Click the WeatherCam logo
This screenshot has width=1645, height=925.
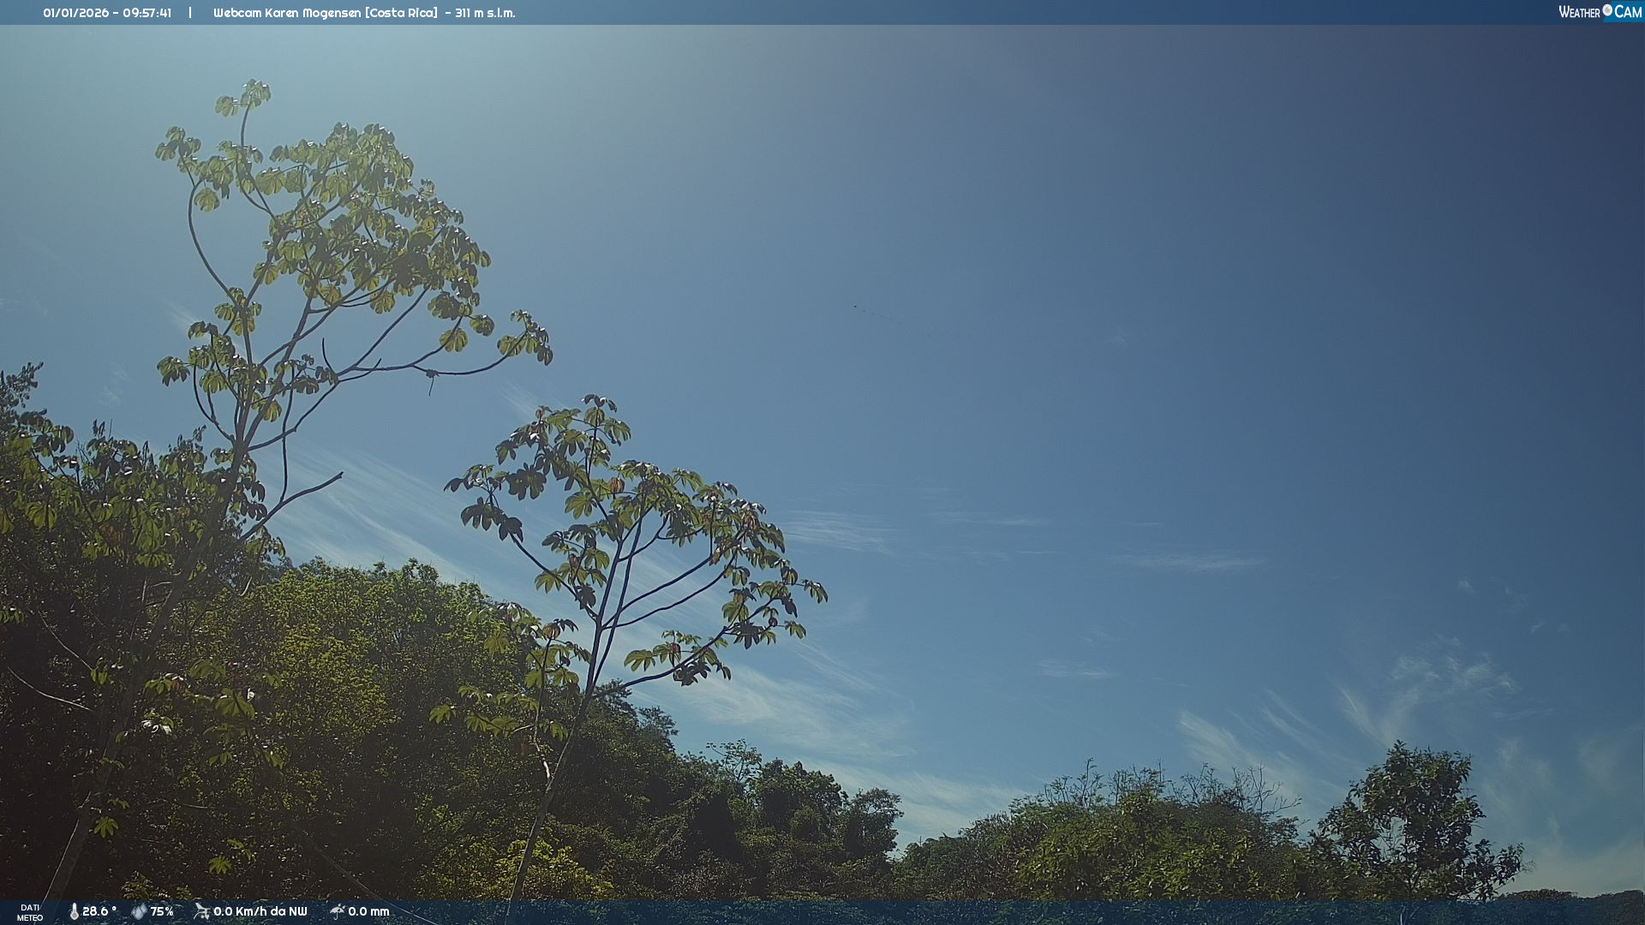pyautogui.click(x=1600, y=12)
